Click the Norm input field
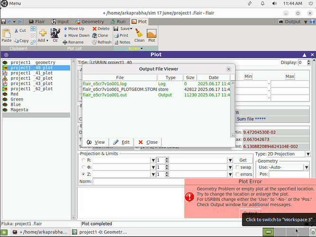This screenshot has width=316, height=237. tap(139, 182)
